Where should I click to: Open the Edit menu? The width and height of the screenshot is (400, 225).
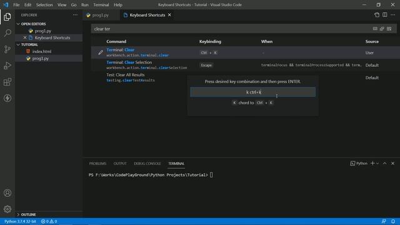(27, 4)
